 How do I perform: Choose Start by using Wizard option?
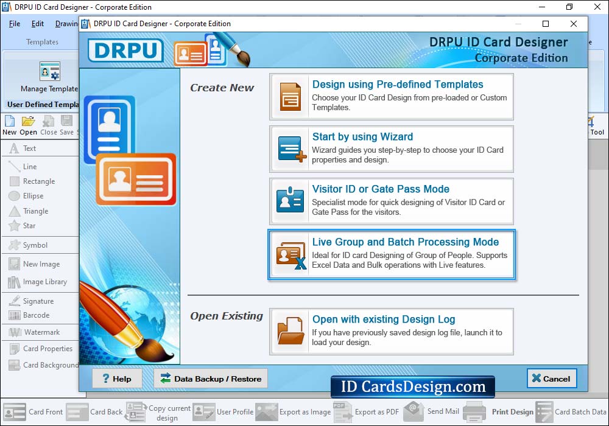point(392,149)
